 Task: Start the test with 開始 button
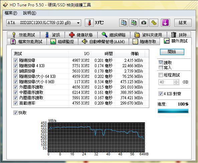pos(172,52)
